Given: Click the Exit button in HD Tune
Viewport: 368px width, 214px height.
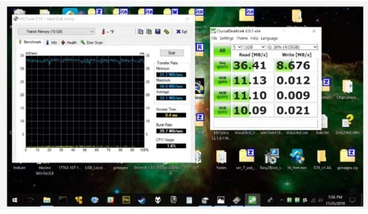Looking at the screenshot, I should 182,31.
